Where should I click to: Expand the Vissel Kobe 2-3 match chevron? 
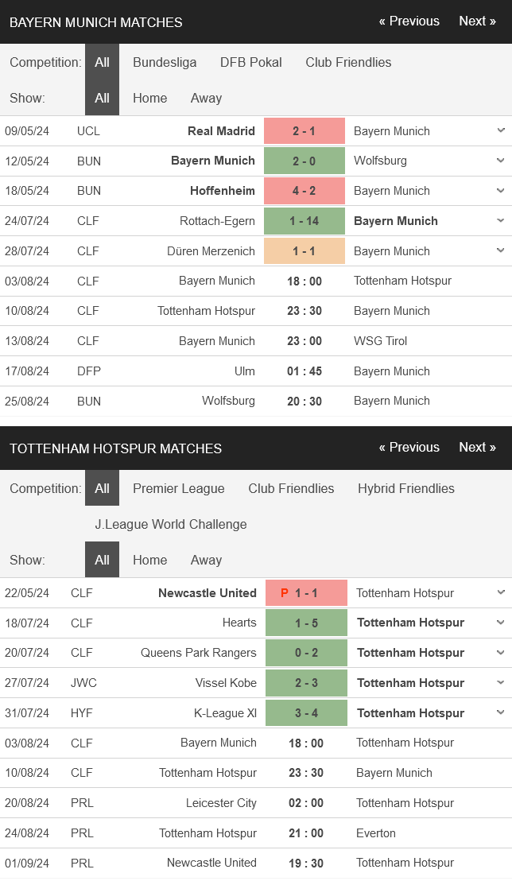click(501, 683)
